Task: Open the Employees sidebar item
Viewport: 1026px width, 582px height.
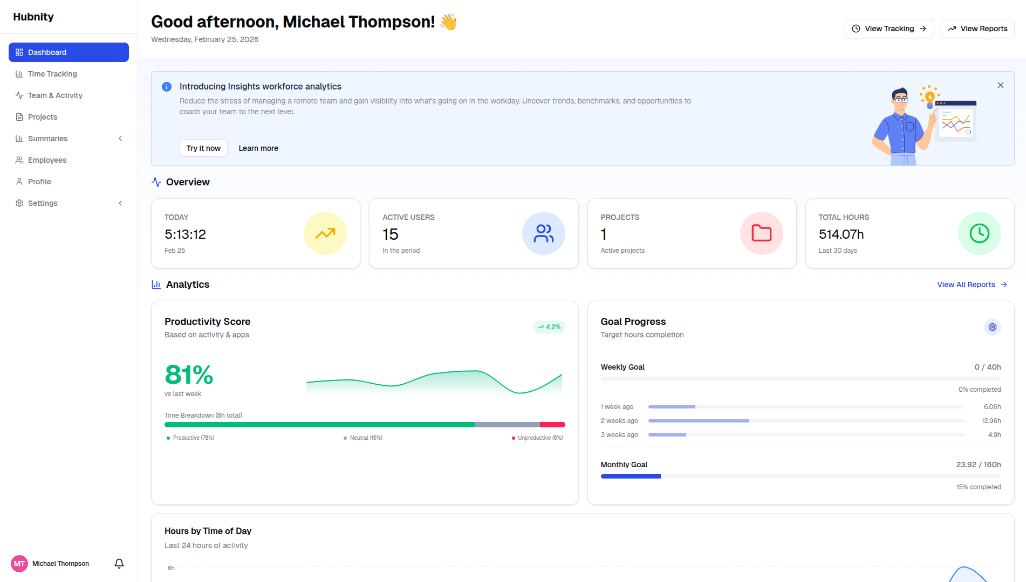Action: tap(47, 160)
